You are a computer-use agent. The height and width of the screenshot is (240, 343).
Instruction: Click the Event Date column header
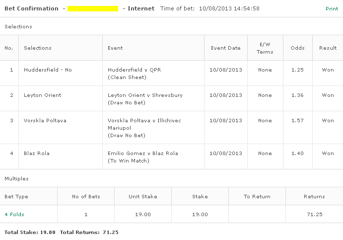[x=226, y=48]
